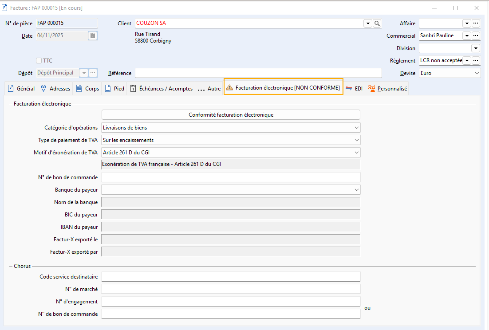Open the Personnalisé tab
Image resolution: width=489 pixels, height=330 pixels.
tap(387, 88)
